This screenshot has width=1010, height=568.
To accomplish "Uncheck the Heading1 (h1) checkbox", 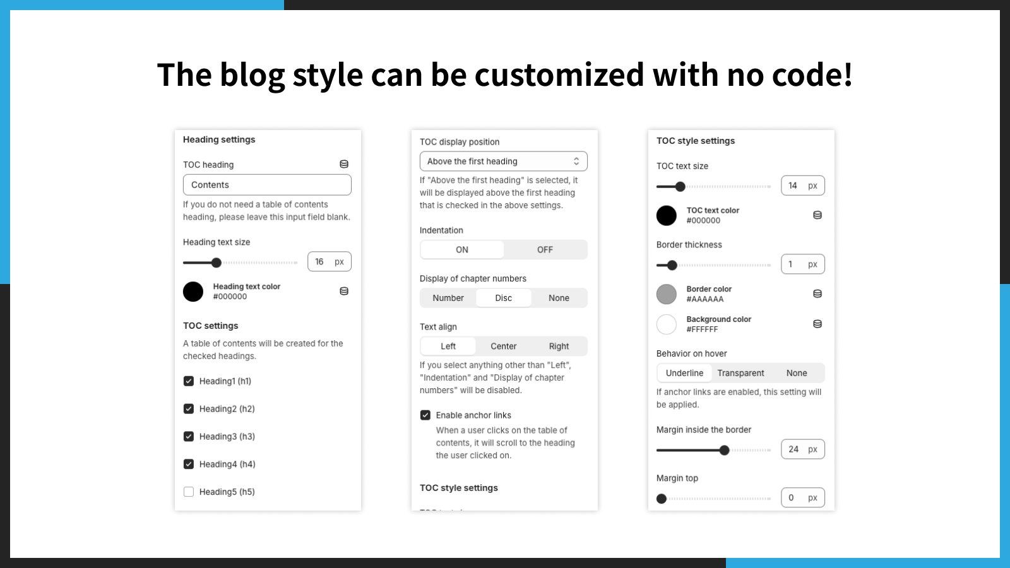I will [189, 381].
